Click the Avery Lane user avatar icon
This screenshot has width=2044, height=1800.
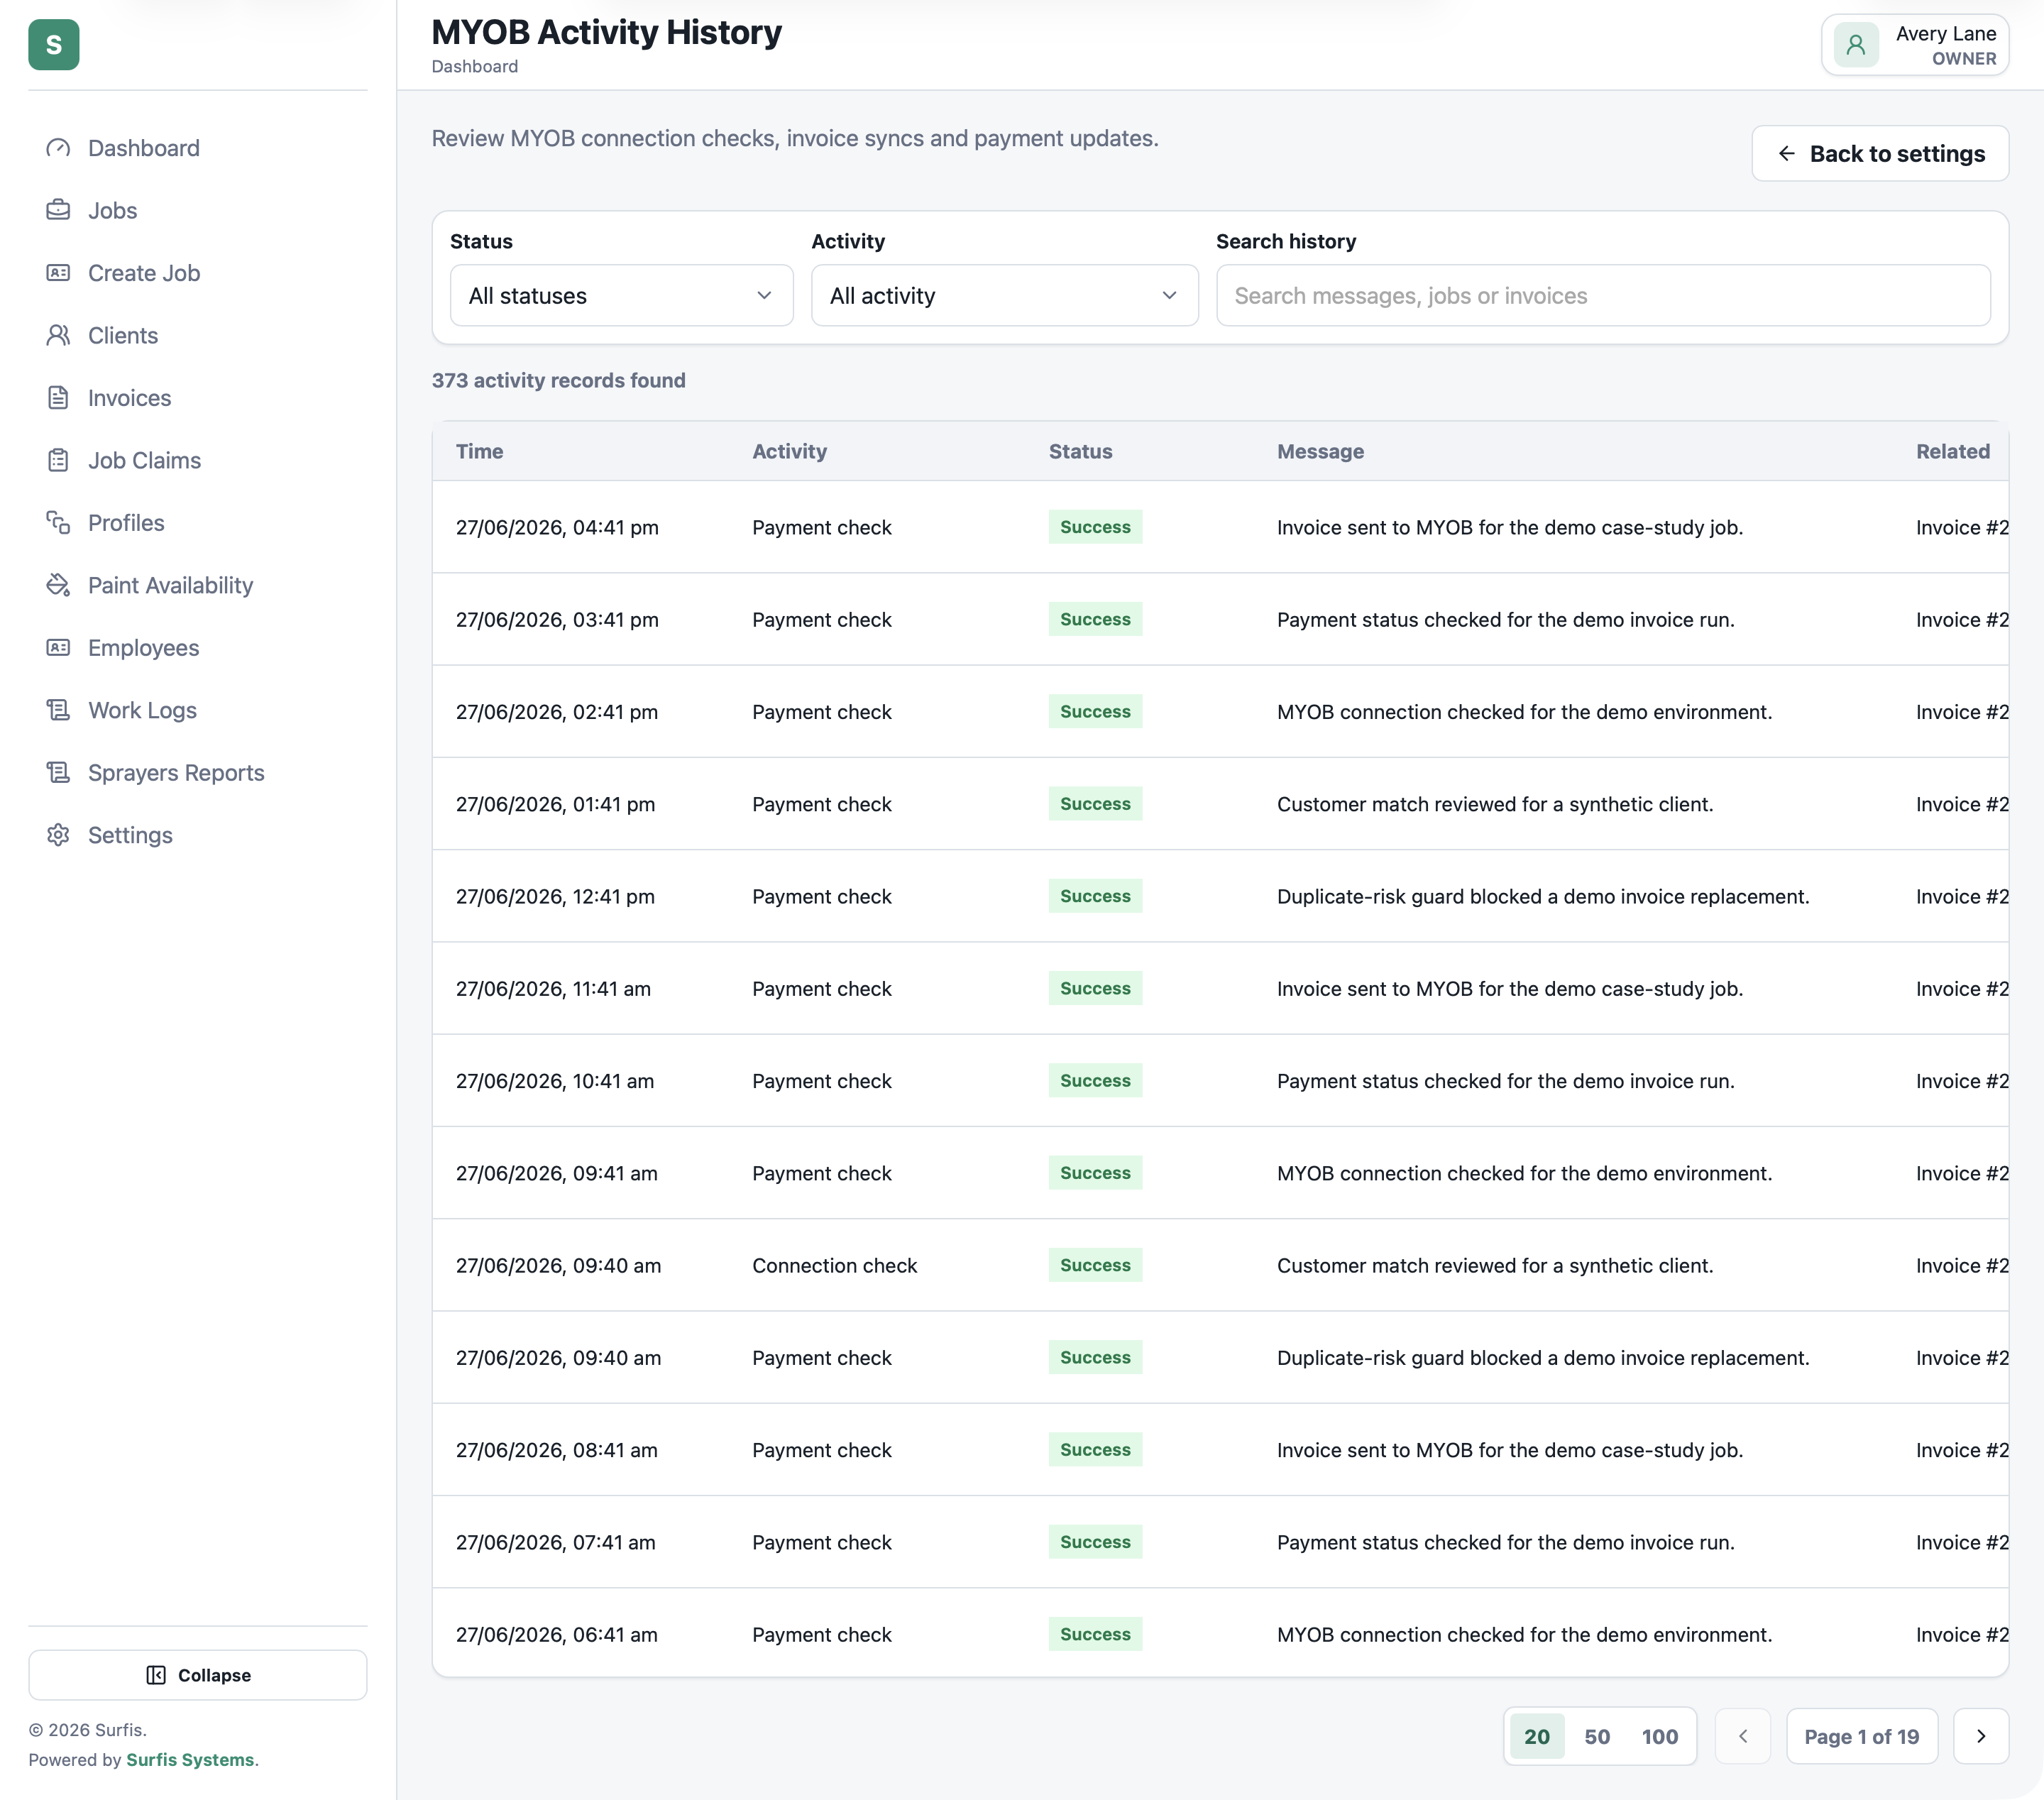1856,45
